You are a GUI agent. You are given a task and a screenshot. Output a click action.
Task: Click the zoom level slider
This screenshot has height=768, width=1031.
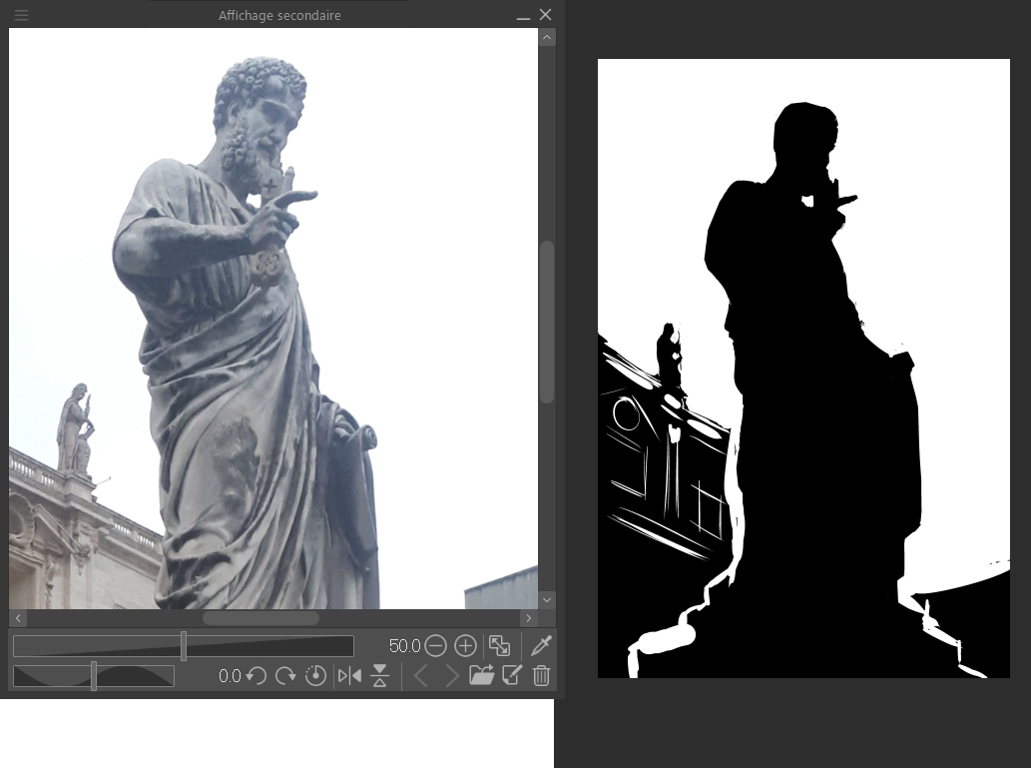[183, 646]
